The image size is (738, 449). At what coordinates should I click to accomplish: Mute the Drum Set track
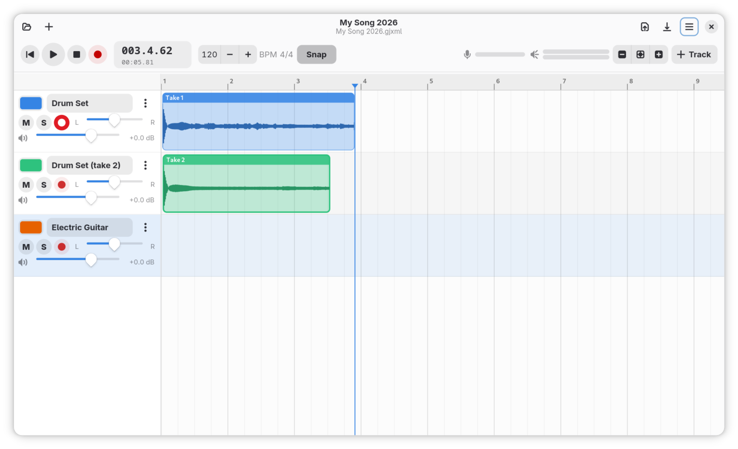pyautogui.click(x=26, y=123)
